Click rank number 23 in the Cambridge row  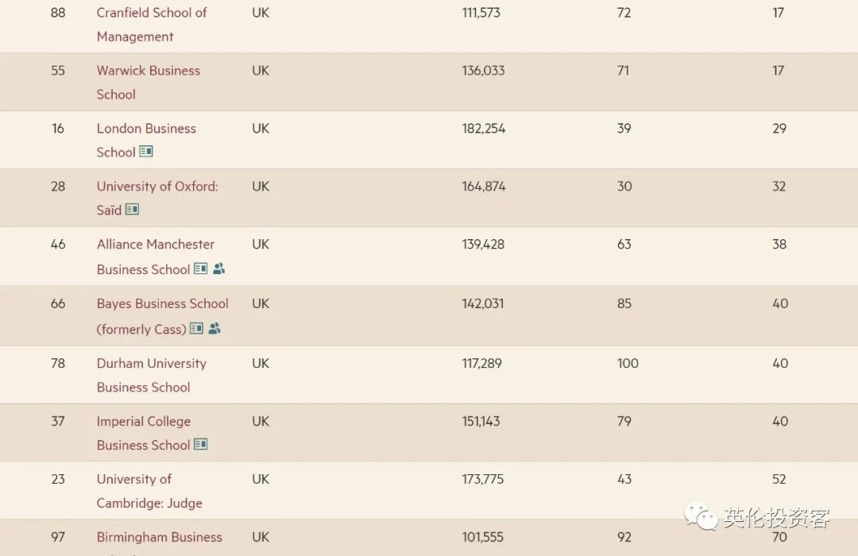click(58, 480)
